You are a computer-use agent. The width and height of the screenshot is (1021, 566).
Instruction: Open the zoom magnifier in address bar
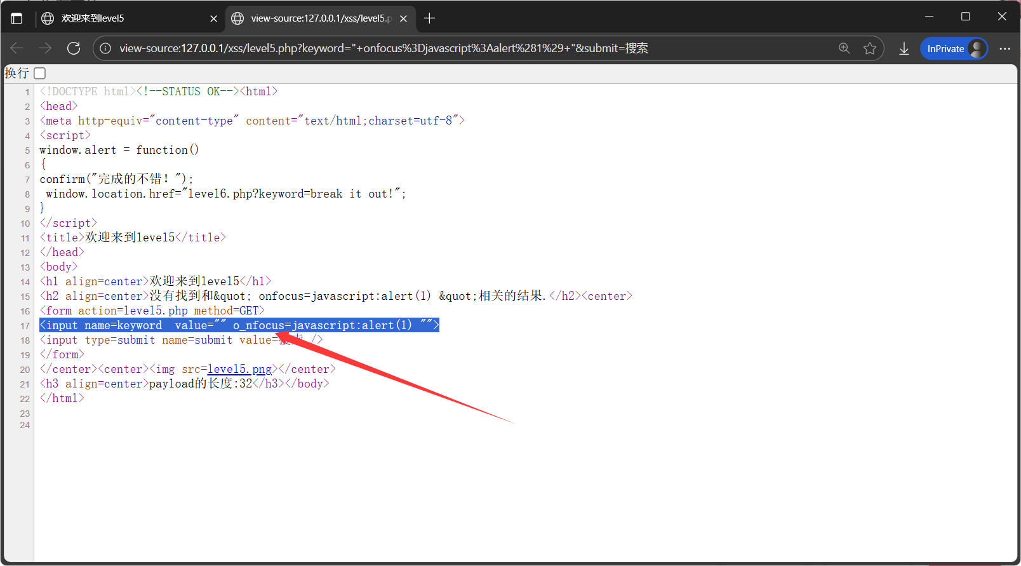(x=844, y=48)
